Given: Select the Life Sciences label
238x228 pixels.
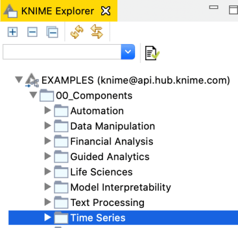Looking at the screenshot, I should (x=102, y=172).
